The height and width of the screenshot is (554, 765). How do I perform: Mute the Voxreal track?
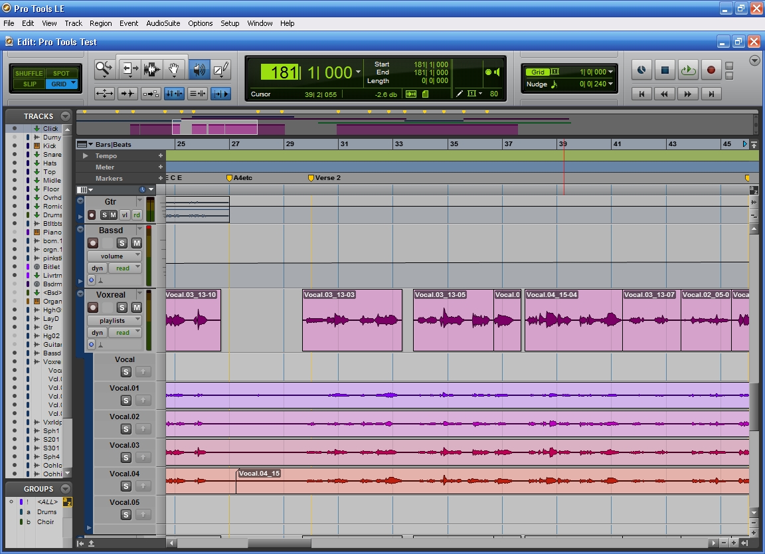pyautogui.click(x=137, y=308)
